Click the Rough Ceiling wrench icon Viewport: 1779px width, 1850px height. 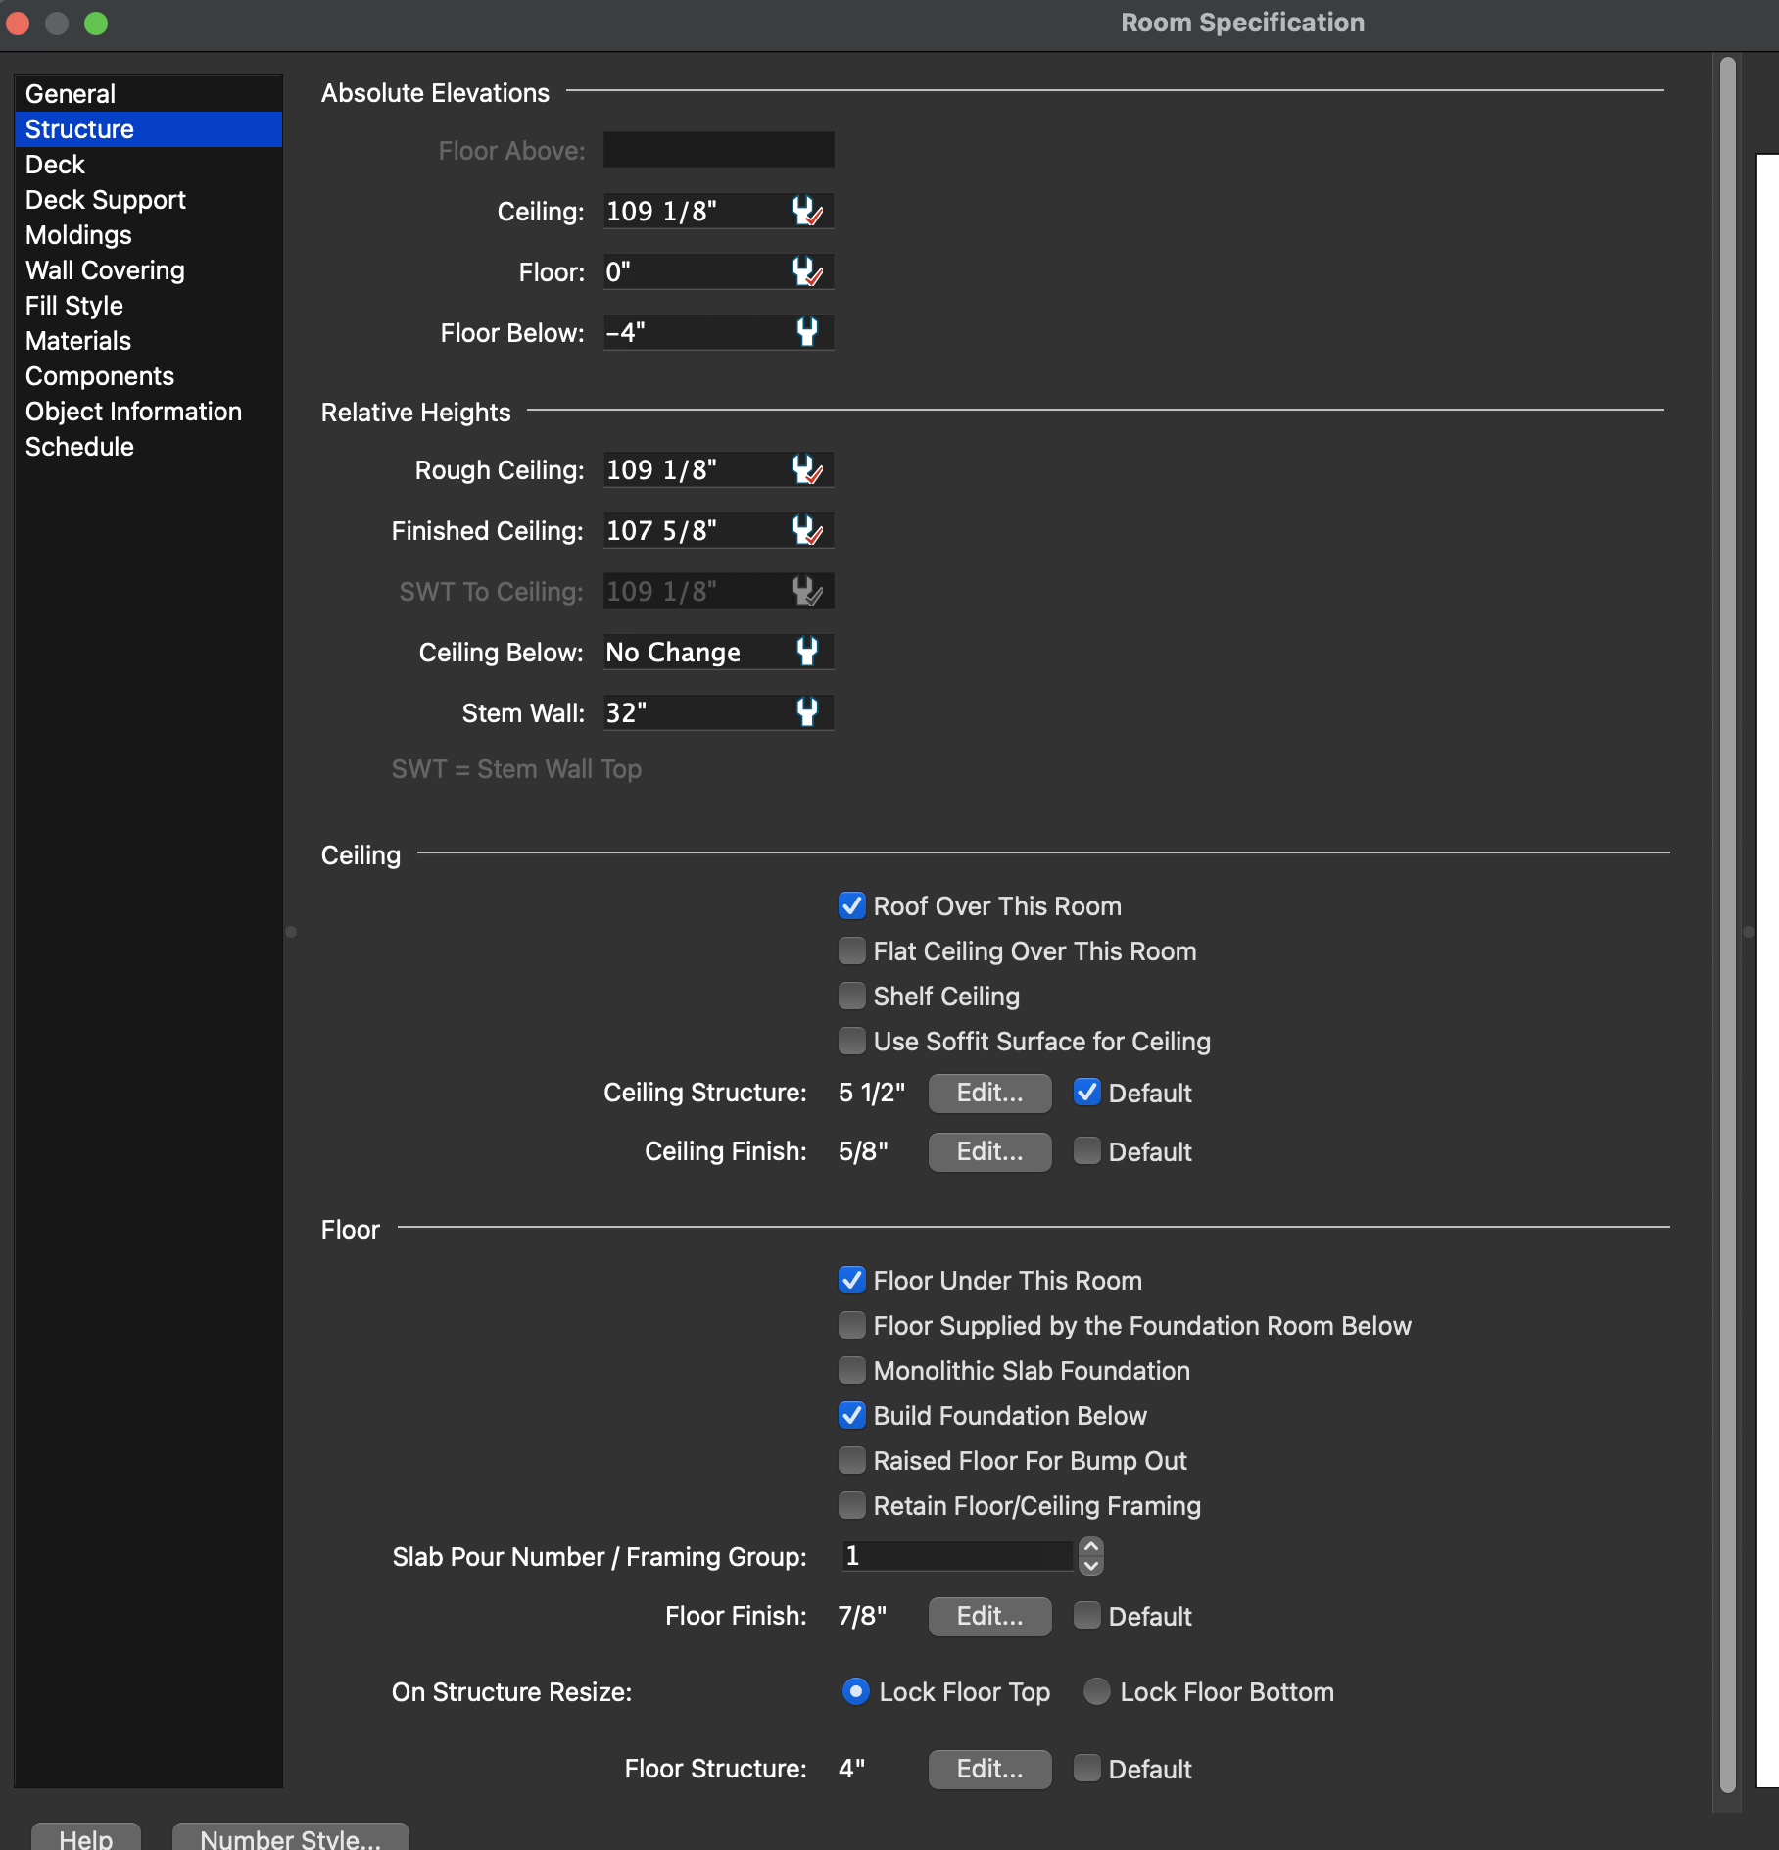pyautogui.click(x=806, y=469)
